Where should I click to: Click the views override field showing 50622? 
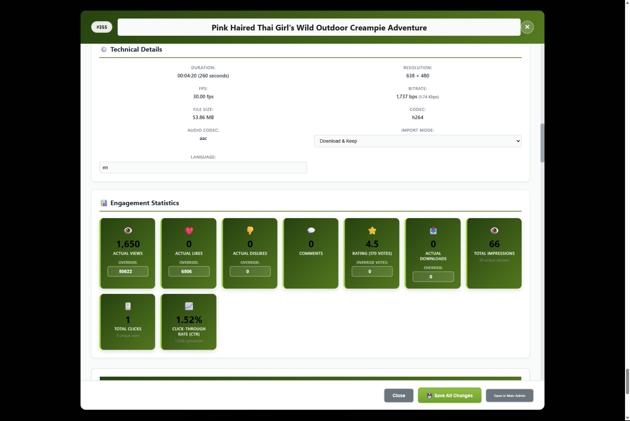127,271
